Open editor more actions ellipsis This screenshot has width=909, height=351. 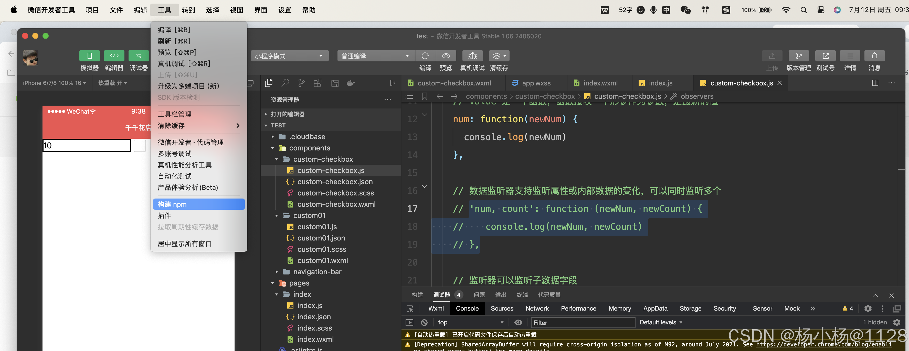[892, 83]
